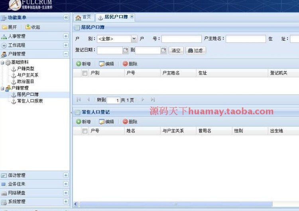
Task: Click the horizontal scrollbar thumb
Action: [x=176, y=204]
